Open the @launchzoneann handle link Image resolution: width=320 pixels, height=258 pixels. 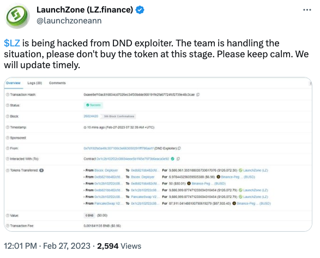(69, 21)
